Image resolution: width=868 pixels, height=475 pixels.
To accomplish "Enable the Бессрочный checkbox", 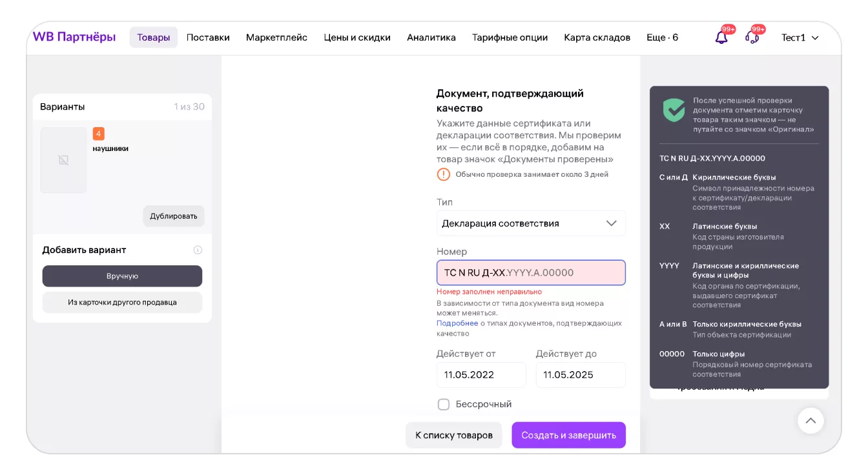I will (x=444, y=405).
